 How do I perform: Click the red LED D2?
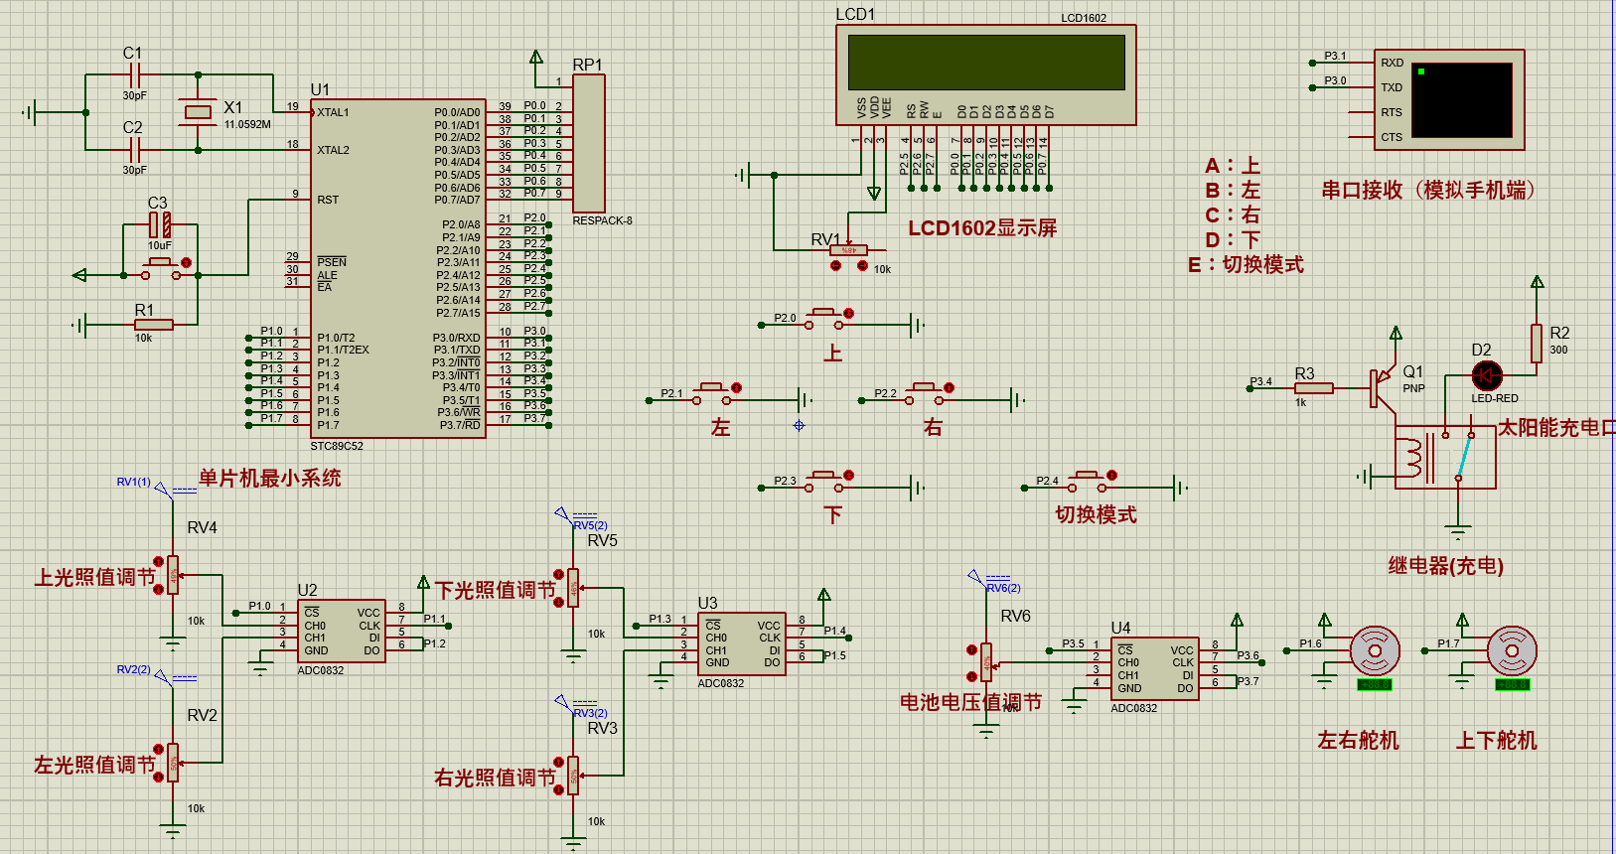(x=1486, y=376)
